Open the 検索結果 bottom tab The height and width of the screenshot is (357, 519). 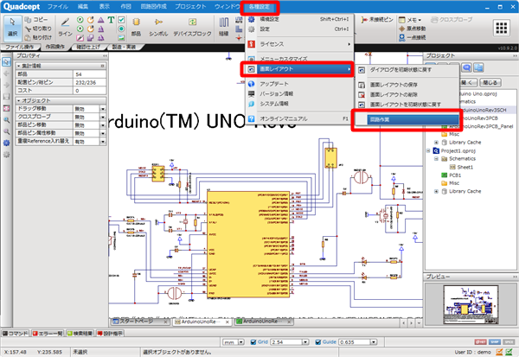click(80, 334)
